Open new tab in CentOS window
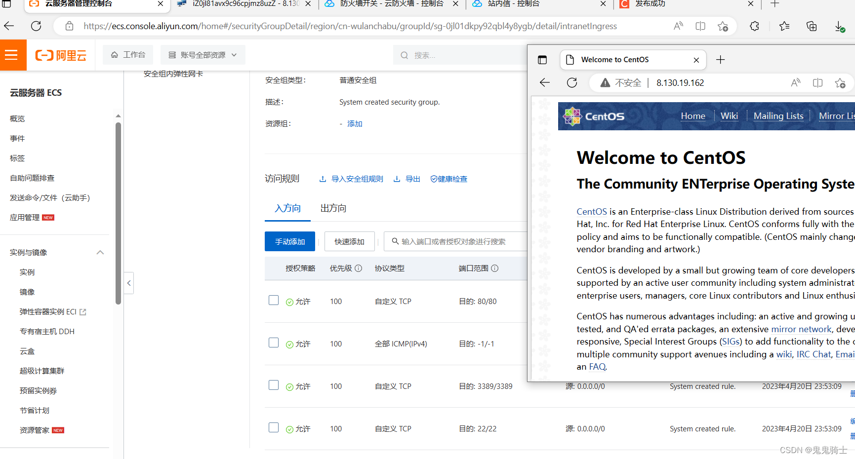This screenshot has width=855, height=459. (x=721, y=60)
